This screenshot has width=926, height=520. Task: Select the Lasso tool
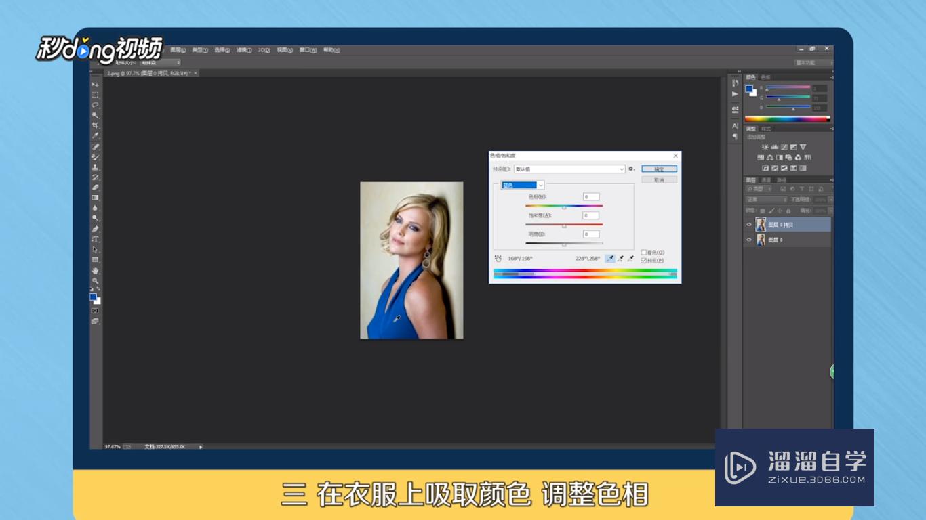coord(96,105)
